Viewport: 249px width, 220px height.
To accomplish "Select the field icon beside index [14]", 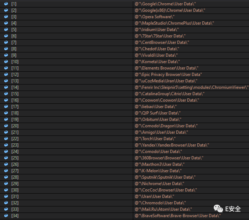I will pos(6,87).
